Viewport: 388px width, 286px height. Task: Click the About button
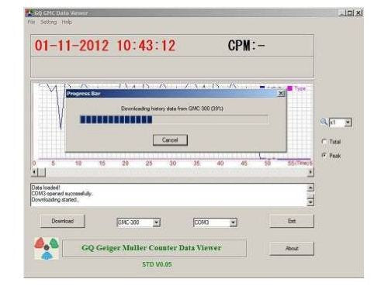(292, 249)
